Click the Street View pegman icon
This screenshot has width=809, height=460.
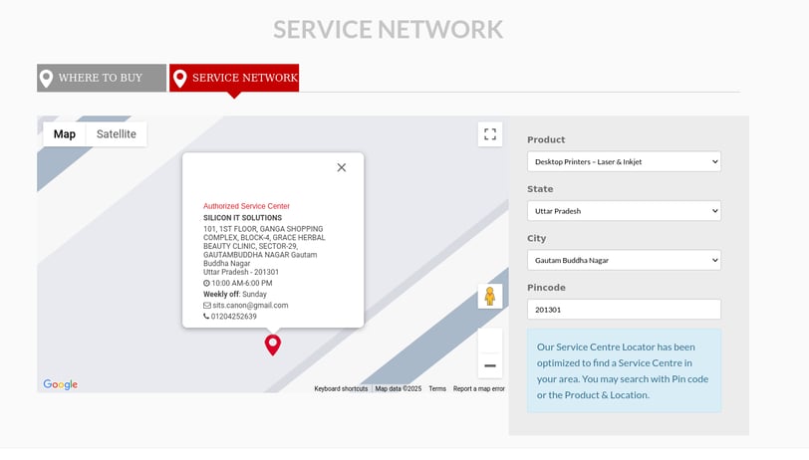pyautogui.click(x=489, y=297)
